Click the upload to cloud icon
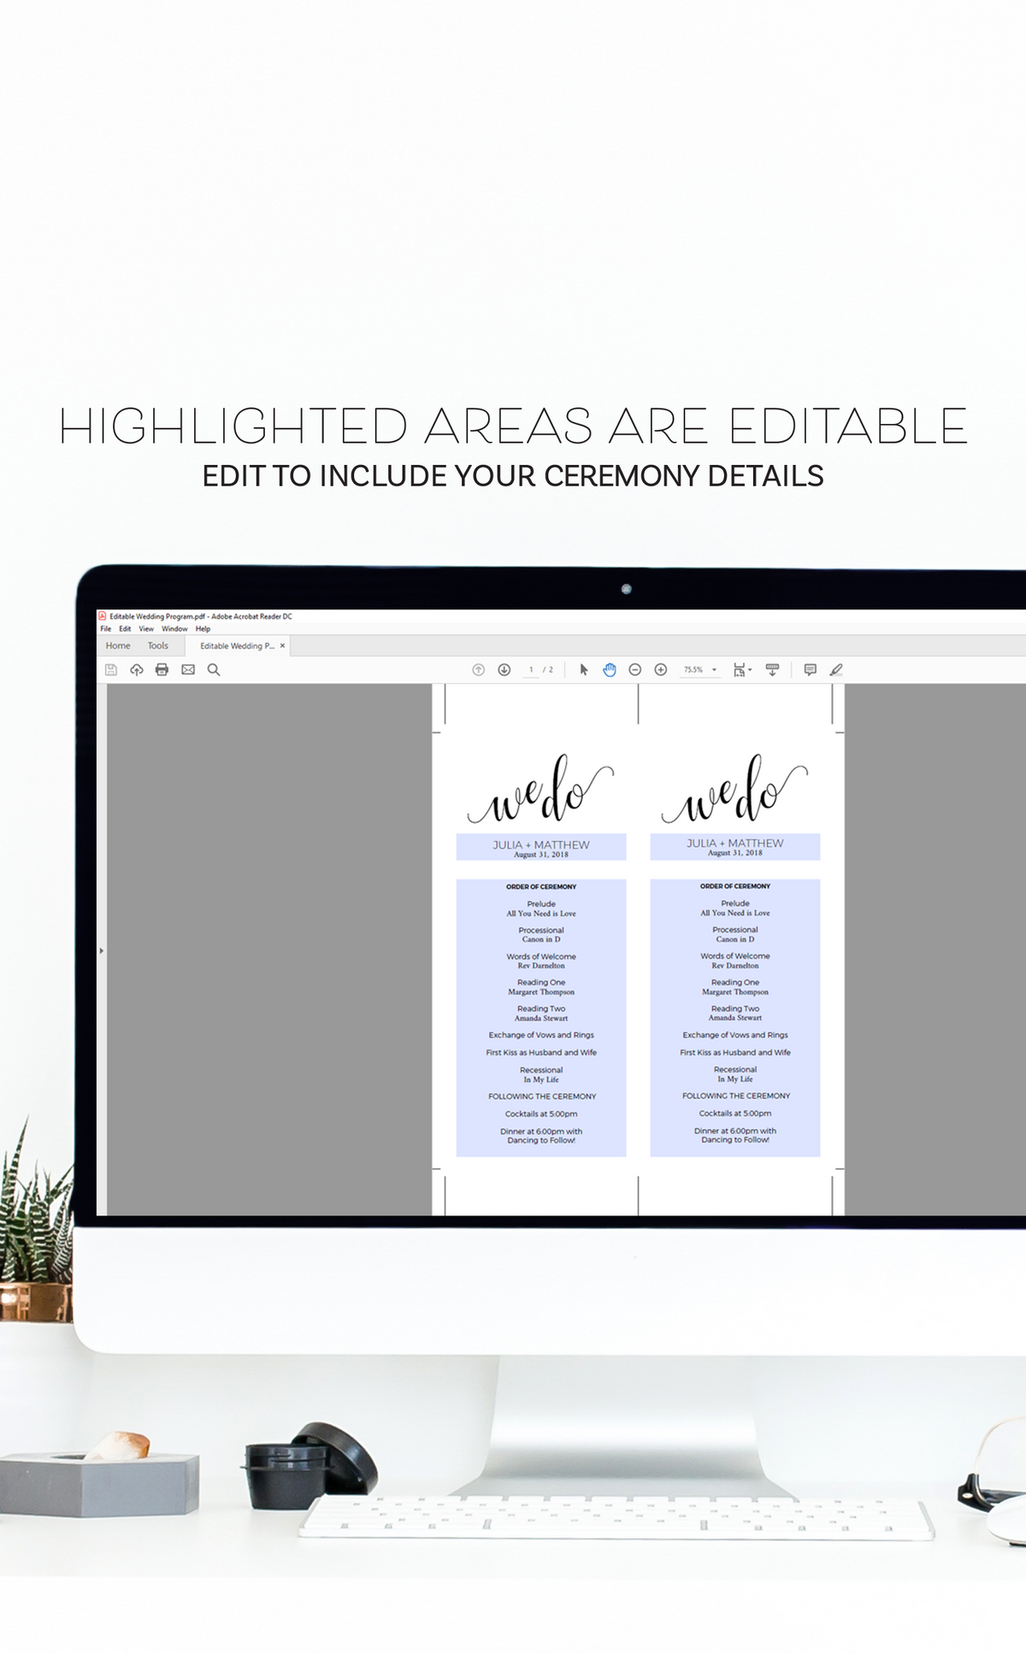Image resolution: width=1026 pixels, height=1653 pixels. (137, 670)
